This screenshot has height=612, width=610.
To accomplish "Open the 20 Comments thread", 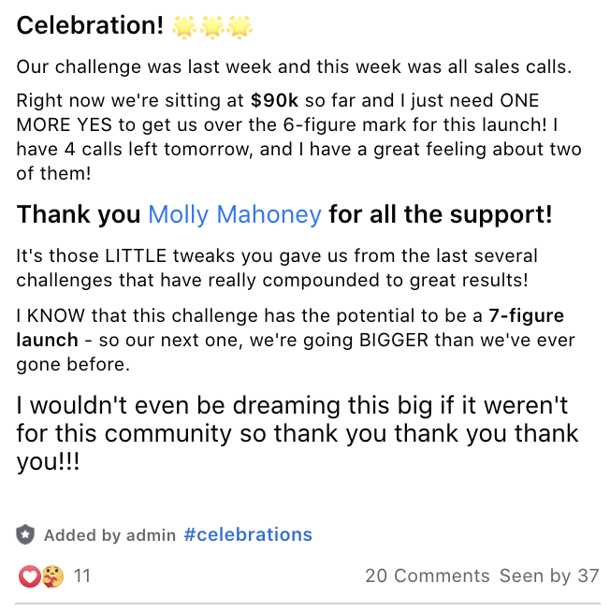I will pos(428,576).
